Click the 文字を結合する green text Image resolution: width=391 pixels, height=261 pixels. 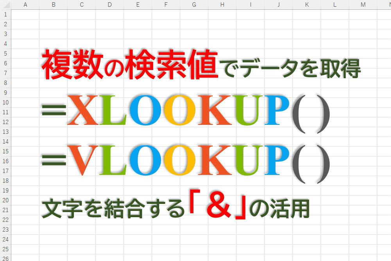click(x=113, y=208)
